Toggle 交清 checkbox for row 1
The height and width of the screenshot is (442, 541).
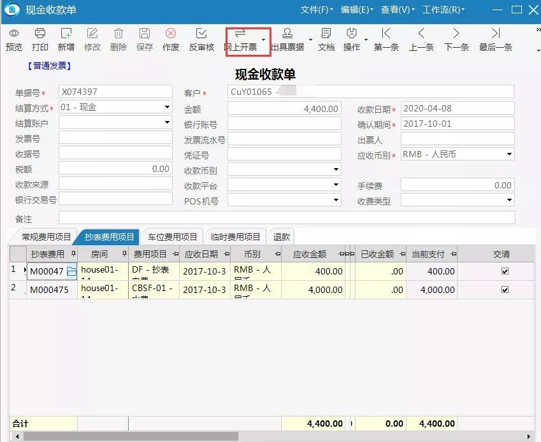505,271
